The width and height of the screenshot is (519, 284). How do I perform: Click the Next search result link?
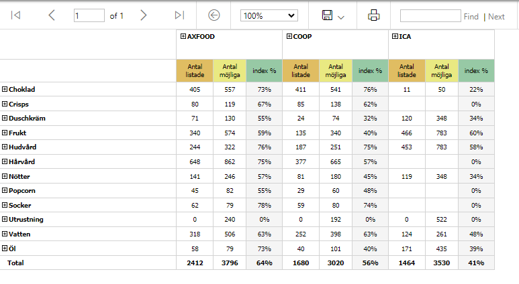click(496, 17)
